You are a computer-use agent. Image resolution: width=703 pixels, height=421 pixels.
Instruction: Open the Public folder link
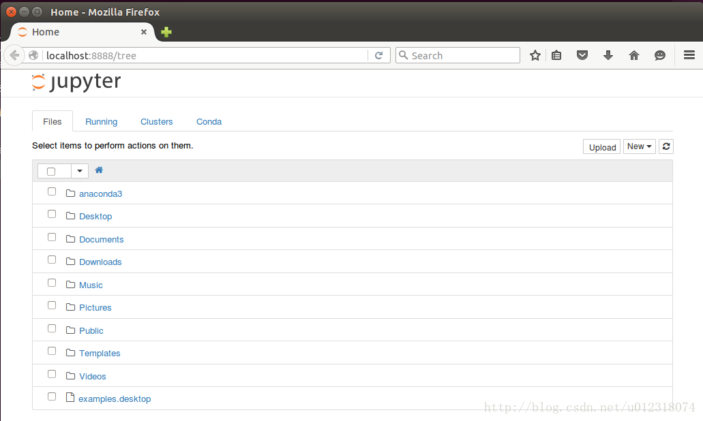(91, 331)
